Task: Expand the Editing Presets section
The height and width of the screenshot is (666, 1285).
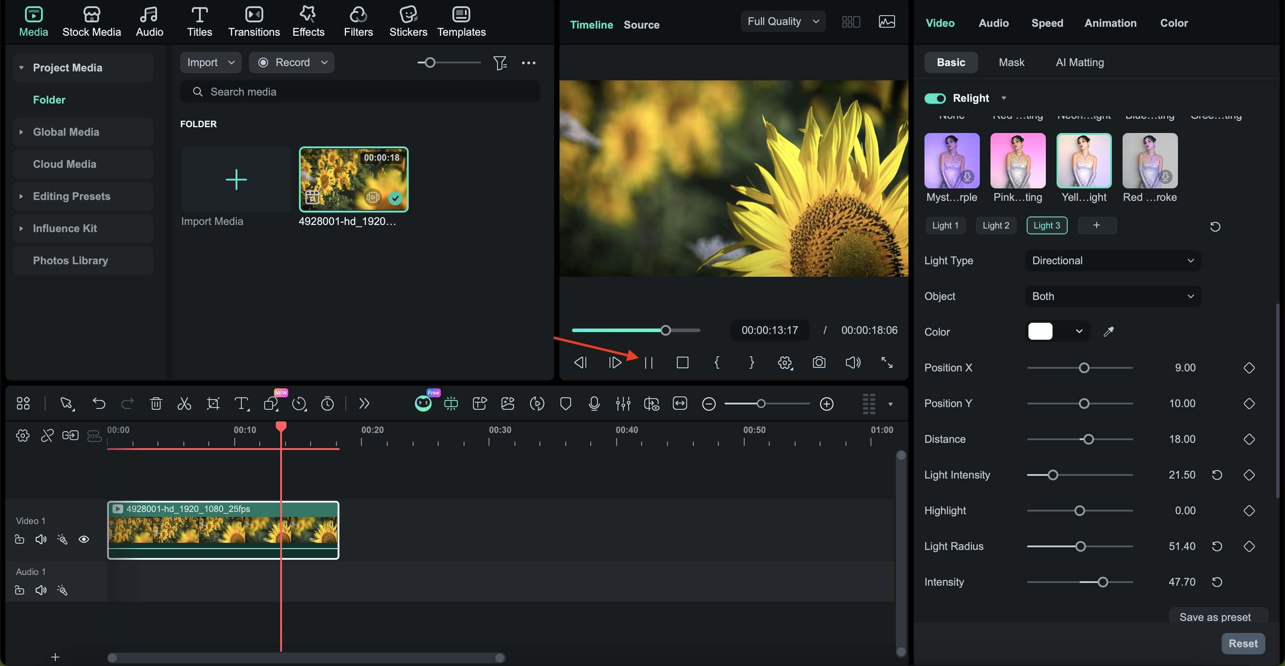Action: pos(21,196)
